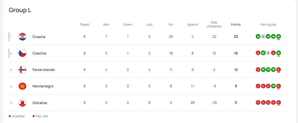The height and width of the screenshot is (123, 298).
Task: Open the Faroe Islands team link
Action: coord(43,70)
